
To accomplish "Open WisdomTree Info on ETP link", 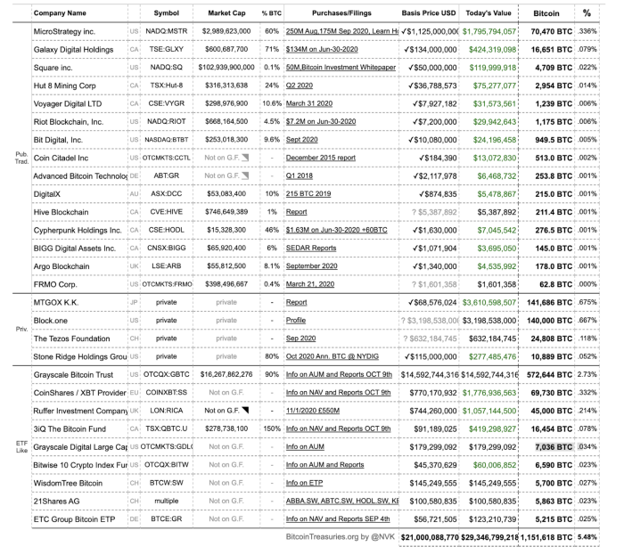I will pyautogui.click(x=304, y=483).
